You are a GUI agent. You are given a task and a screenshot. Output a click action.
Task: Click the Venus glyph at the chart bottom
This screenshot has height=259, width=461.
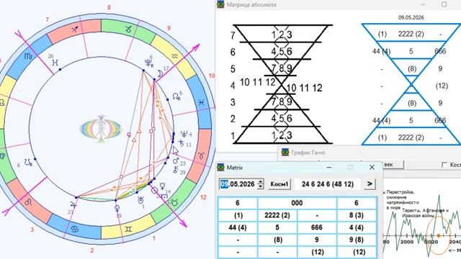tap(117, 209)
